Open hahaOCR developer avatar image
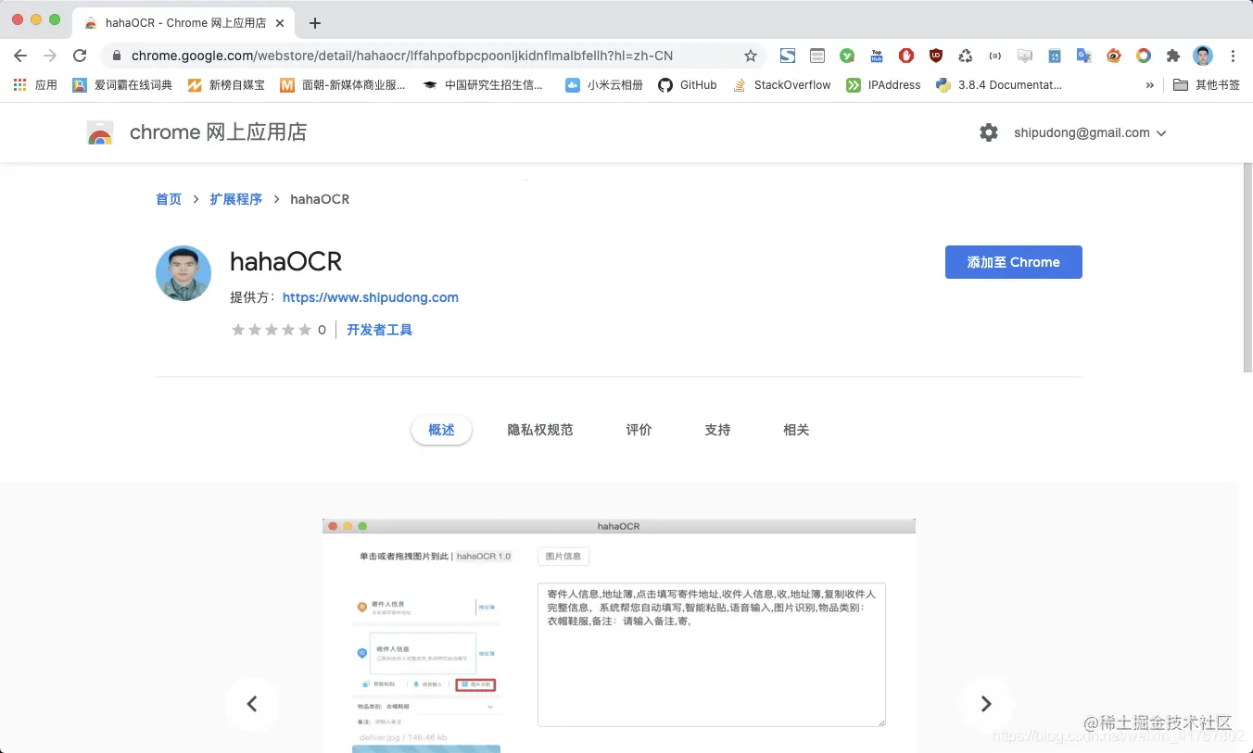 click(184, 273)
